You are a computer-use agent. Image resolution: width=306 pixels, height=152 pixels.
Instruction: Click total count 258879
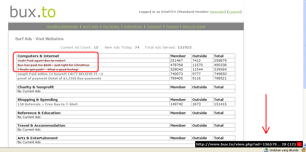[x=220, y=61]
